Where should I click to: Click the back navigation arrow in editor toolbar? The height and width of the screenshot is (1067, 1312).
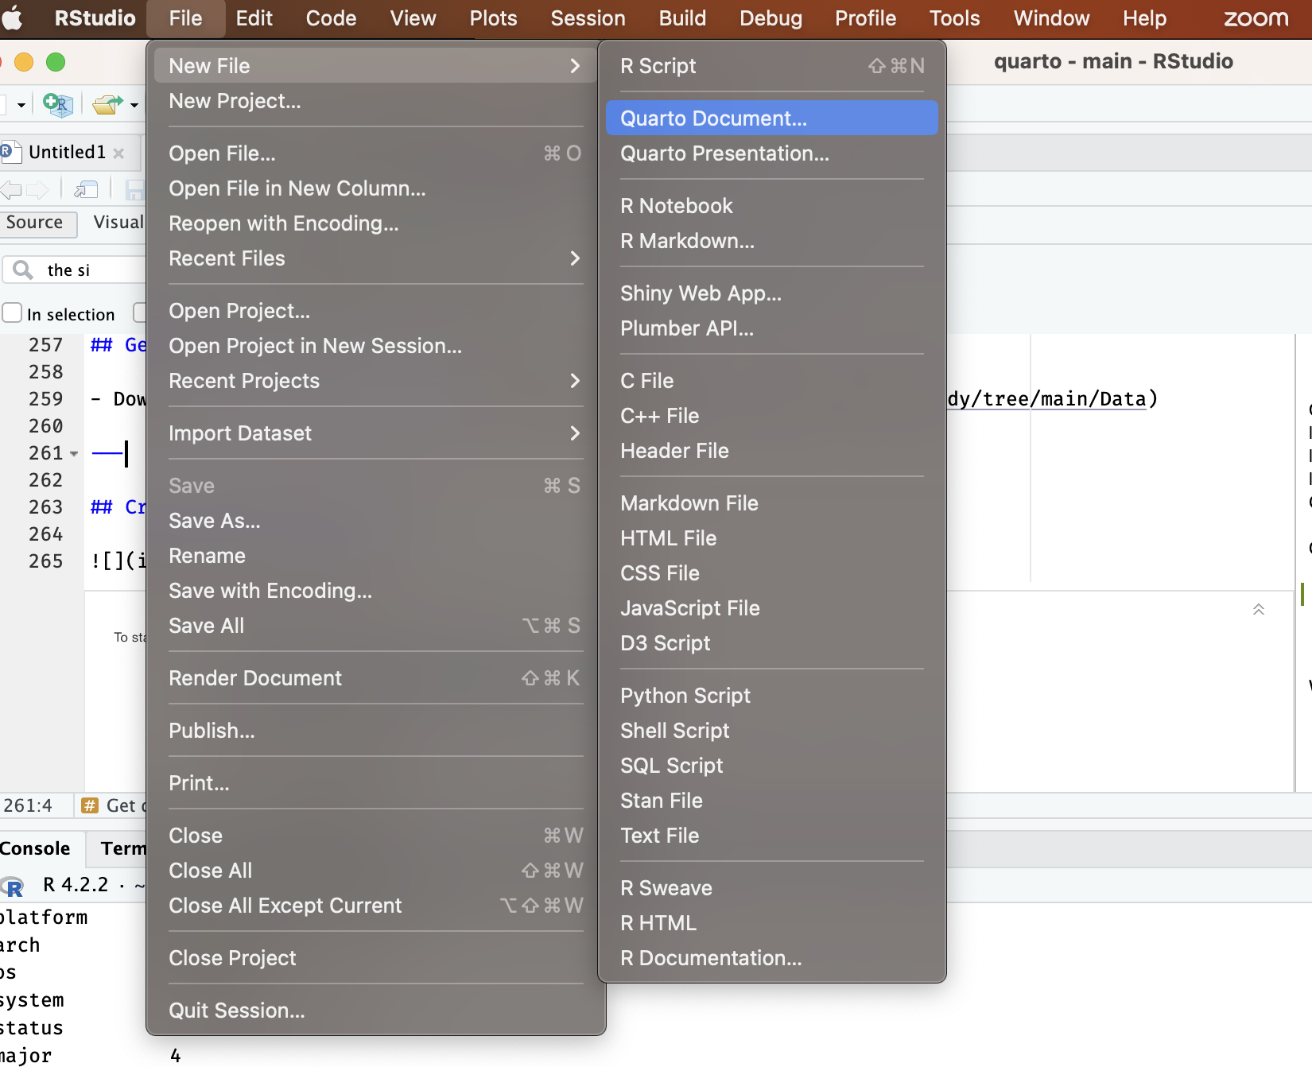click(x=11, y=189)
